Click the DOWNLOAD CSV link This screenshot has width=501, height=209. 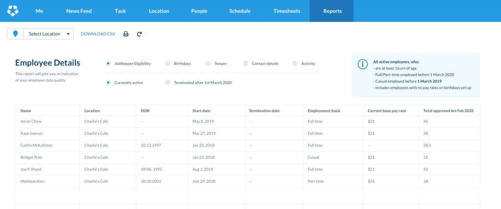click(x=98, y=34)
